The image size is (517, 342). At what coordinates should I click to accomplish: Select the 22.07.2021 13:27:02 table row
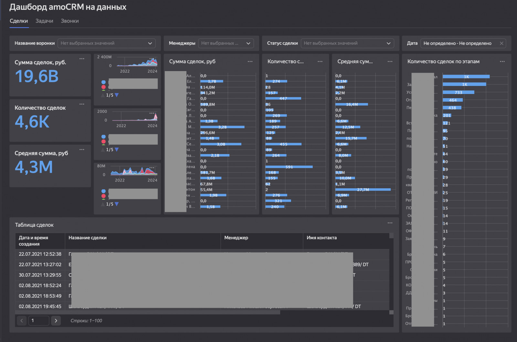[202, 264]
